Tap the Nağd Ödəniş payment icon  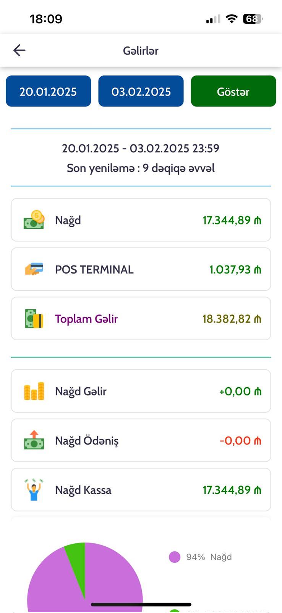pos(34,440)
